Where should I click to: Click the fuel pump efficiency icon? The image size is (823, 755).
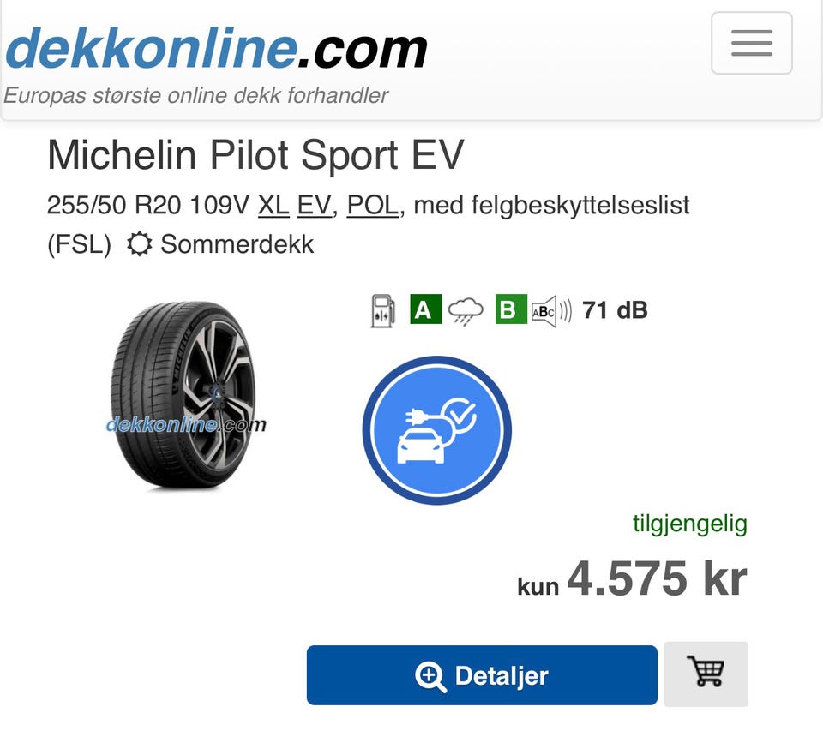(382, 310)
